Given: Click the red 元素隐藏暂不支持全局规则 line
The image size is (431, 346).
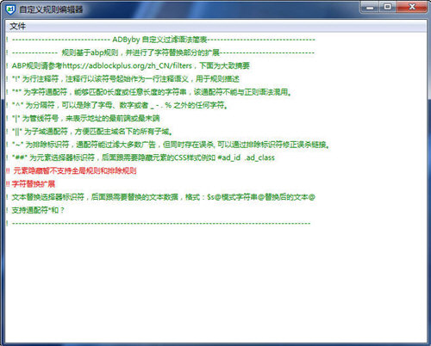Looking at the screenshot, I should click(72, 170).
